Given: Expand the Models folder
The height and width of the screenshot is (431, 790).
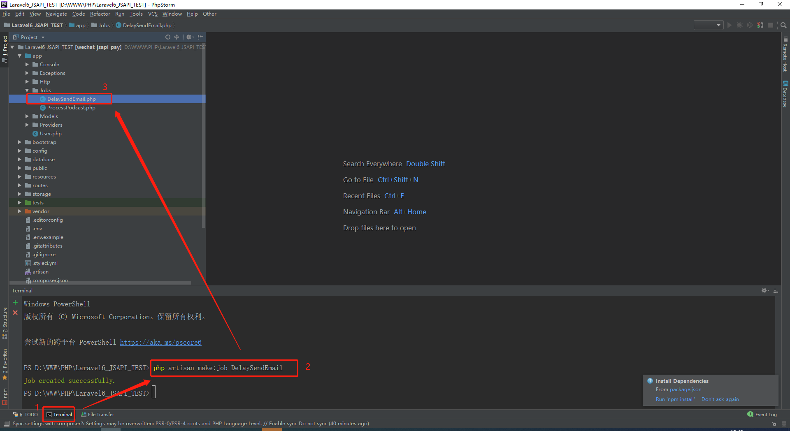Looking at the screenshot, I should coord(27,116).
